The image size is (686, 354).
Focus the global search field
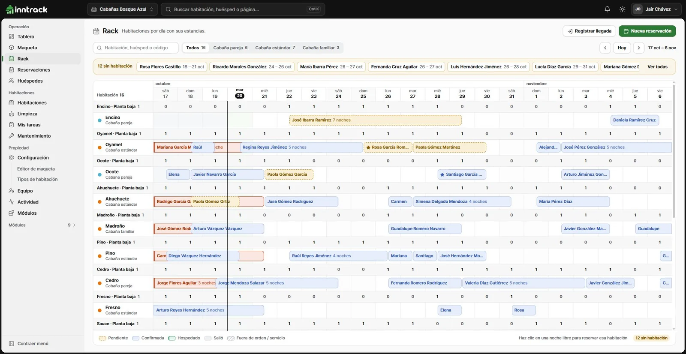(243, 9)
